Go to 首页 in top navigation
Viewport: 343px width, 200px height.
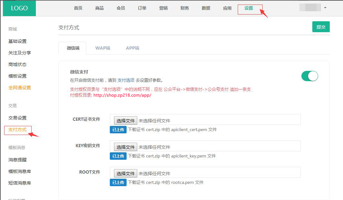point(78,8)
